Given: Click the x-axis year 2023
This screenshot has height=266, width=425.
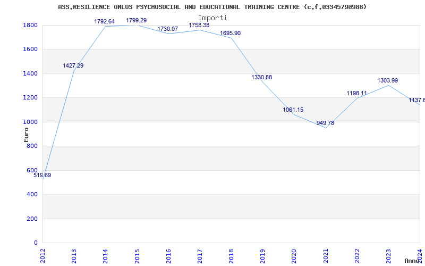Looking at the screenshot, I should click(x=388, y=256).
